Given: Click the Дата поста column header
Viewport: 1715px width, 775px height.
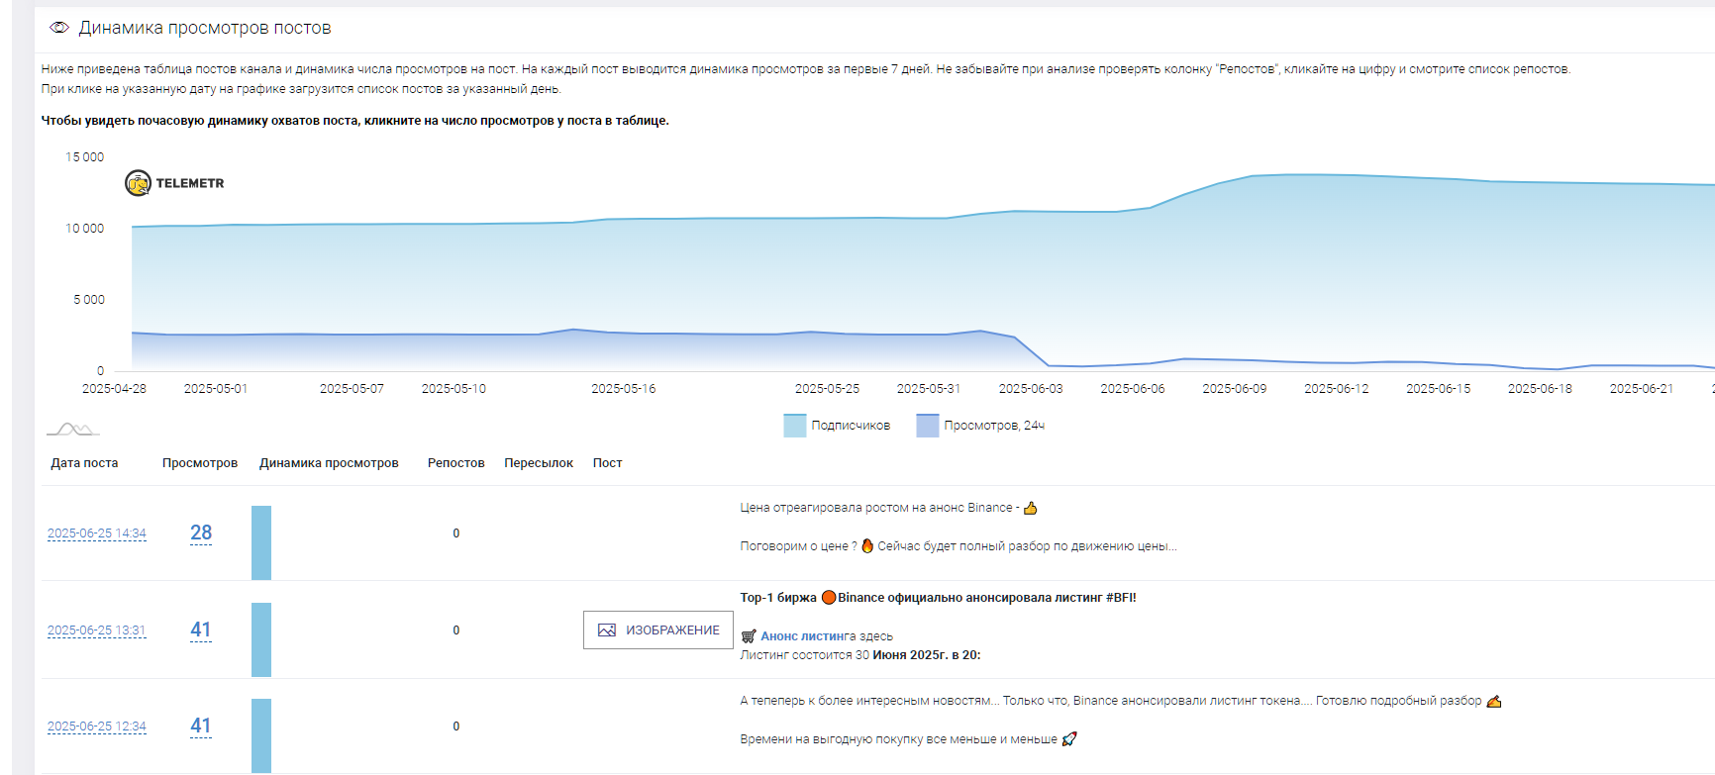Looking at the screenshot, I should 84,463.
